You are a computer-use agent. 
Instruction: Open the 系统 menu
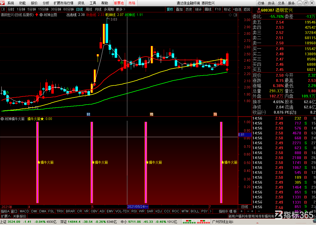click(x=11, y=3)
